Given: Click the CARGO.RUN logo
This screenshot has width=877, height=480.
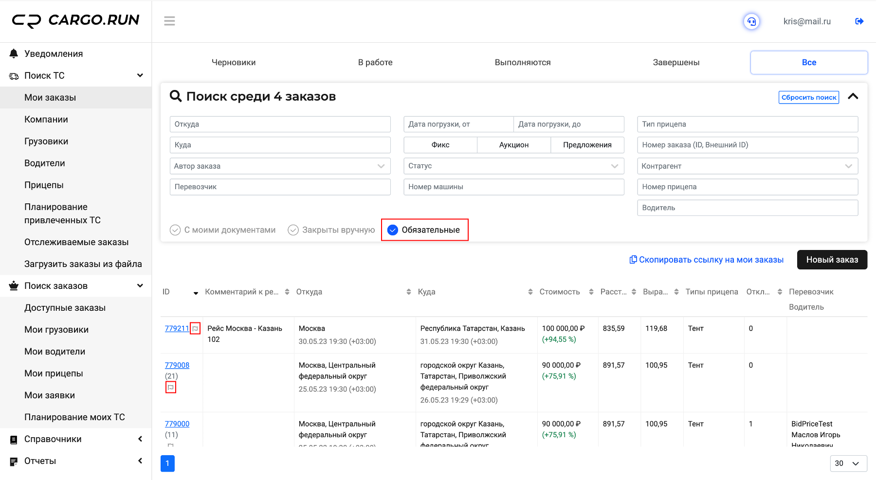Looking at the screenshot, I should pos(75,20).
